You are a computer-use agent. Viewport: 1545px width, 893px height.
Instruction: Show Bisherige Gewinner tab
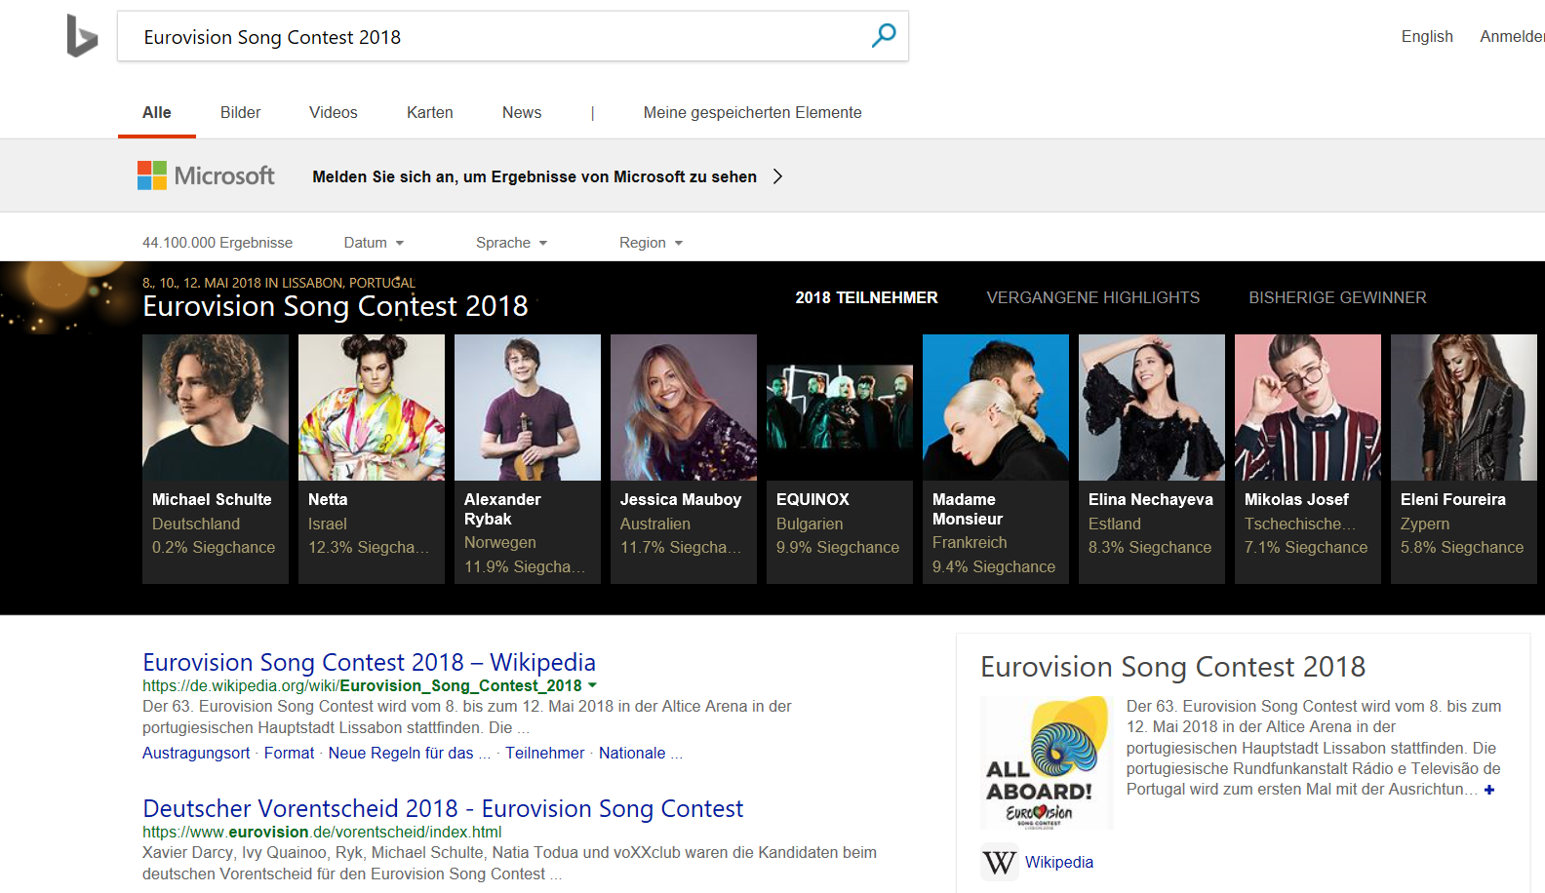[x=1338, y=297]
